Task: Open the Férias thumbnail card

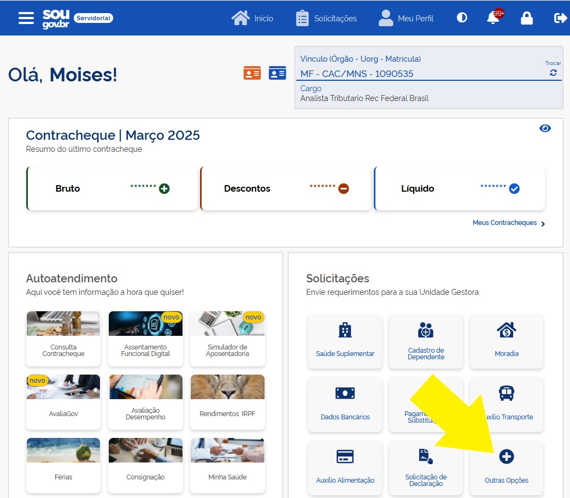Action: click(x=63, y=465)
